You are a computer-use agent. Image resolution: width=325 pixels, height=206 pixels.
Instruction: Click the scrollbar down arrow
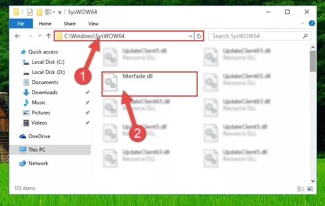click(313, 181)
